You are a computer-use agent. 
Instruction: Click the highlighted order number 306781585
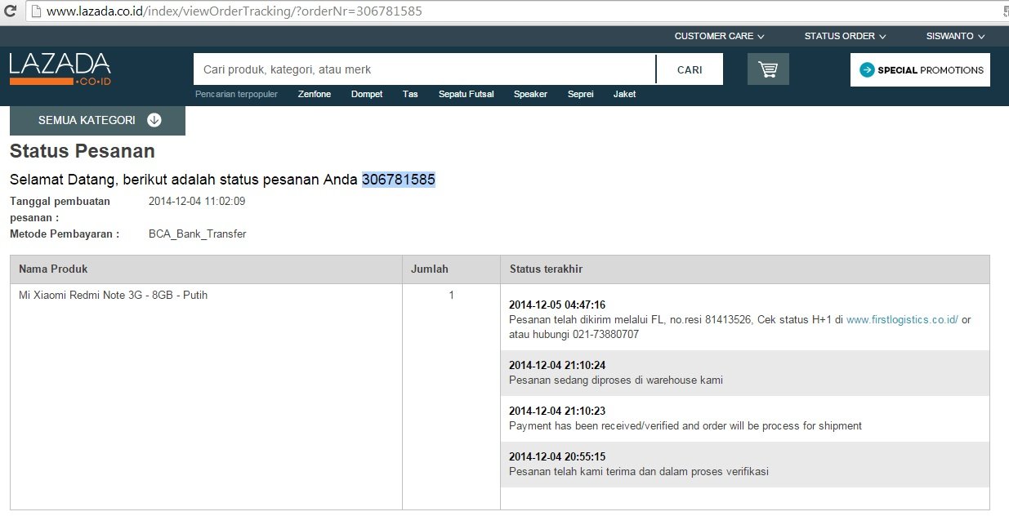click(x=399, y=180)
